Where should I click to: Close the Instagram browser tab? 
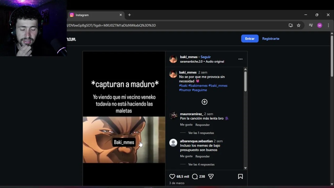(x=121, y=15)
